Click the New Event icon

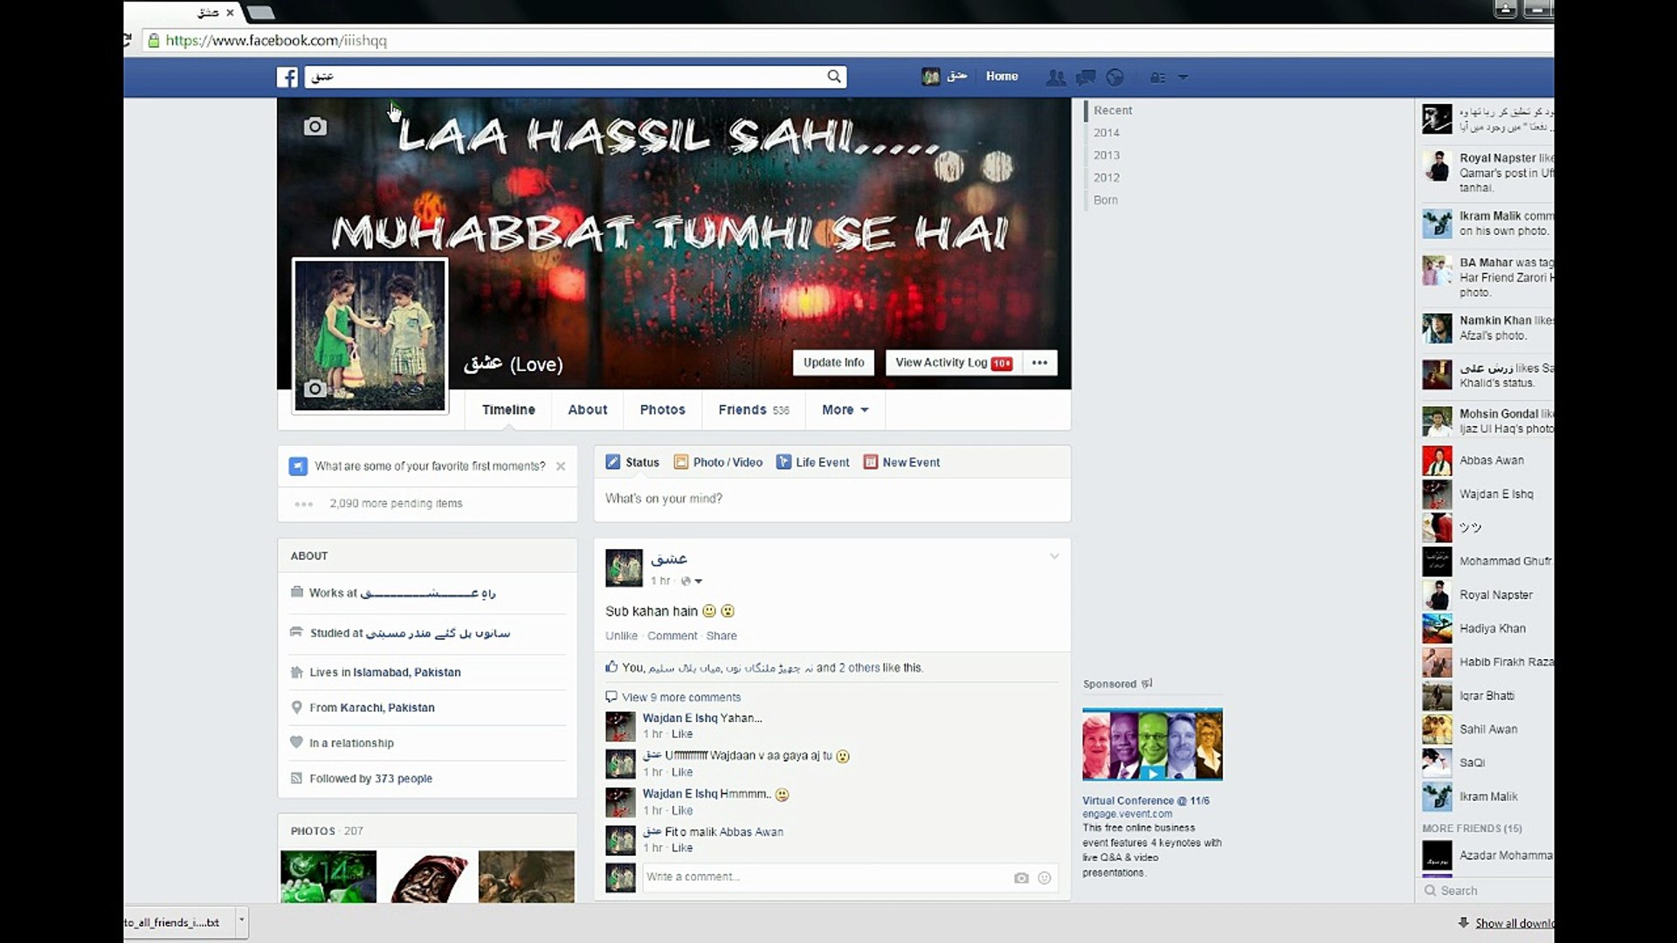[x=870, y=462]
